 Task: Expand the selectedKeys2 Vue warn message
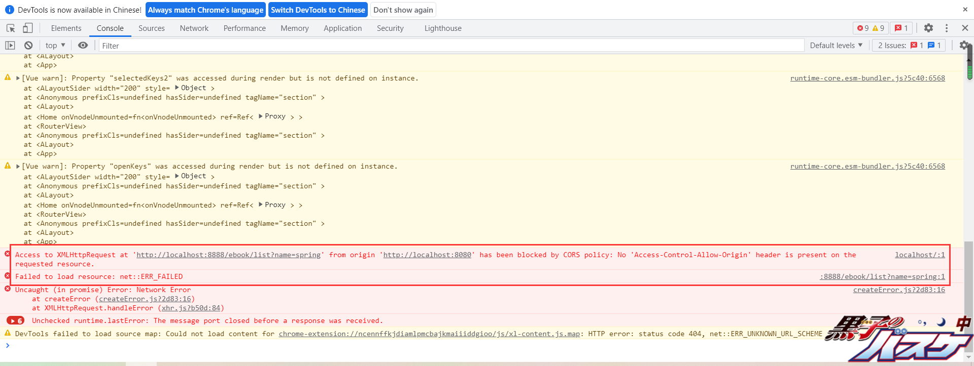click(18, 78)
